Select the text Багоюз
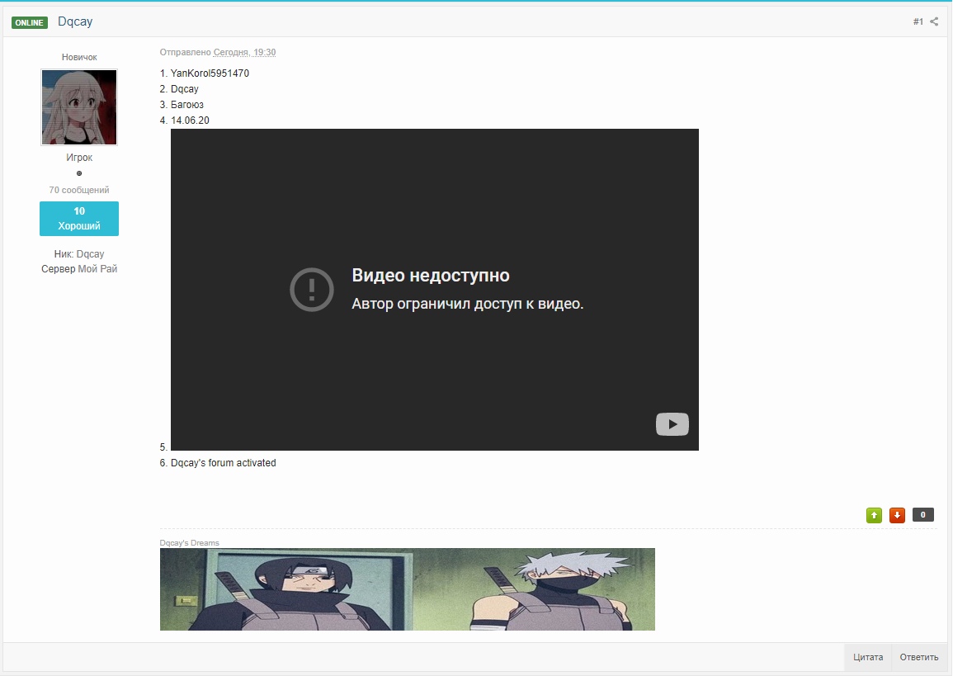953x676 pixels. [x=187, y=105]
